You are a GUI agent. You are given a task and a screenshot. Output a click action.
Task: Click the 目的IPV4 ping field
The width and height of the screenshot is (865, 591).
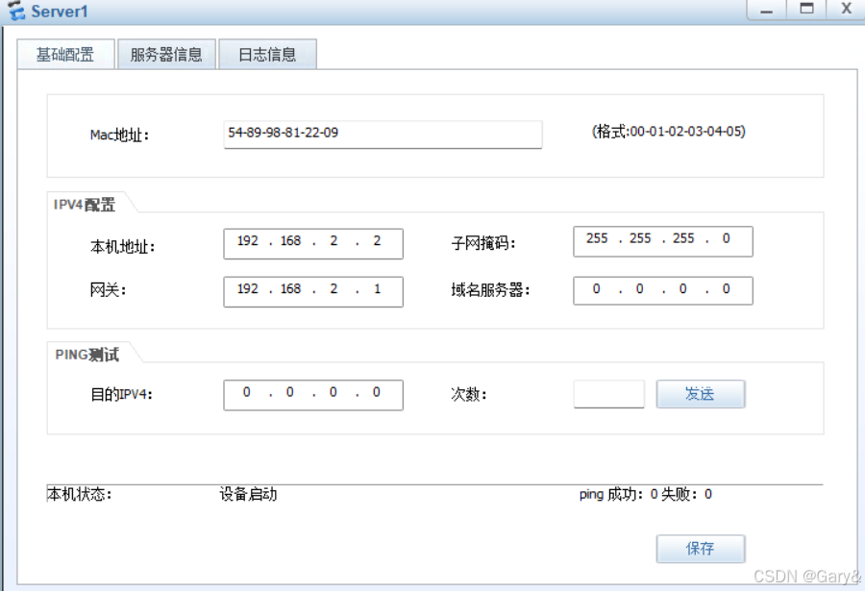pos(313,395)
